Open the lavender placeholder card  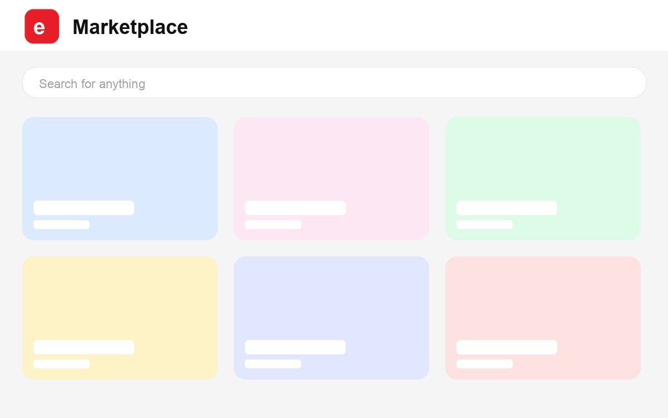331,318
